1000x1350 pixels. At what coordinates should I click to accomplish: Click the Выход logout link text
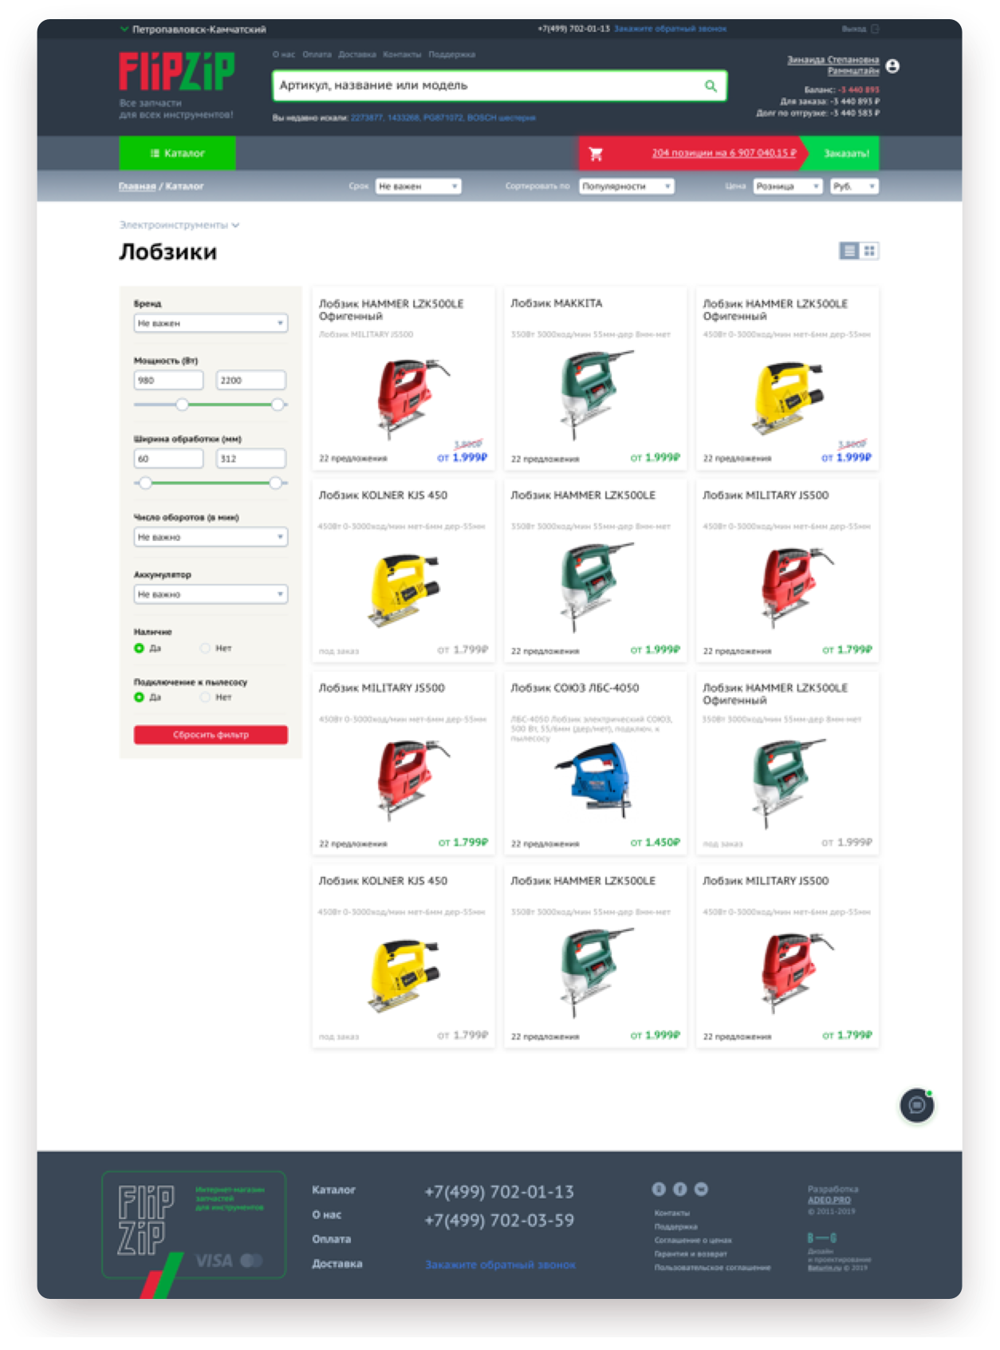click(x=853, y=29)
